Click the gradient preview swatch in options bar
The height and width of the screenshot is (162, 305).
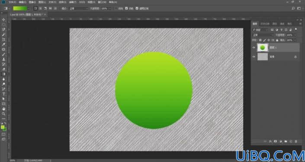[20, 9]
